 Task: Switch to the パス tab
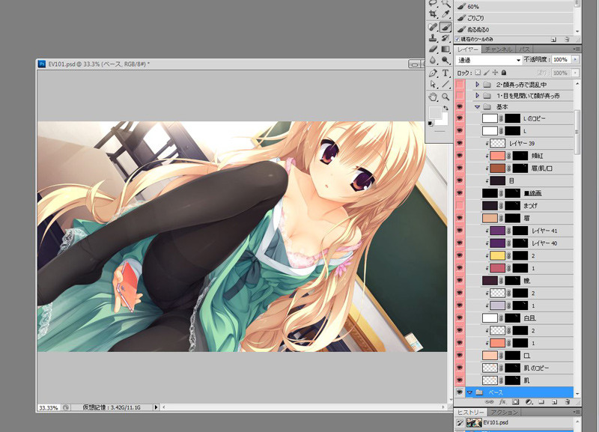pos(525,49)
